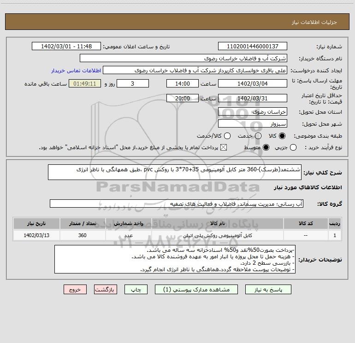Viewport: 355px width, 343px height.
Task: Click the remaining time field 01:49:11
Action: [x=85, y=83]
